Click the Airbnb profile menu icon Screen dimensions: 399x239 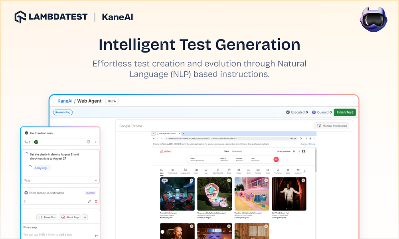coord(302,151)
